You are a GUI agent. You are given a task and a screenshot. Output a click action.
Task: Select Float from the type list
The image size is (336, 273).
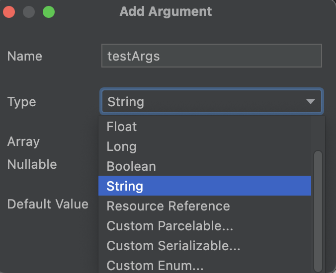[x=122, y=127]
